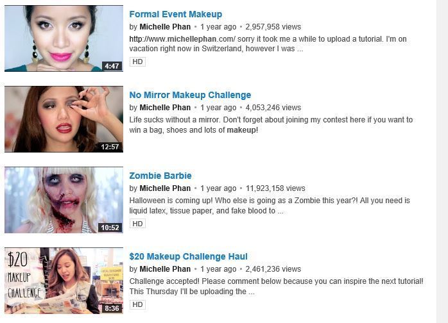Click the vertical scrollbar on the right edge
The width and height of the screenshot is (448, 323).
(442, 161)
